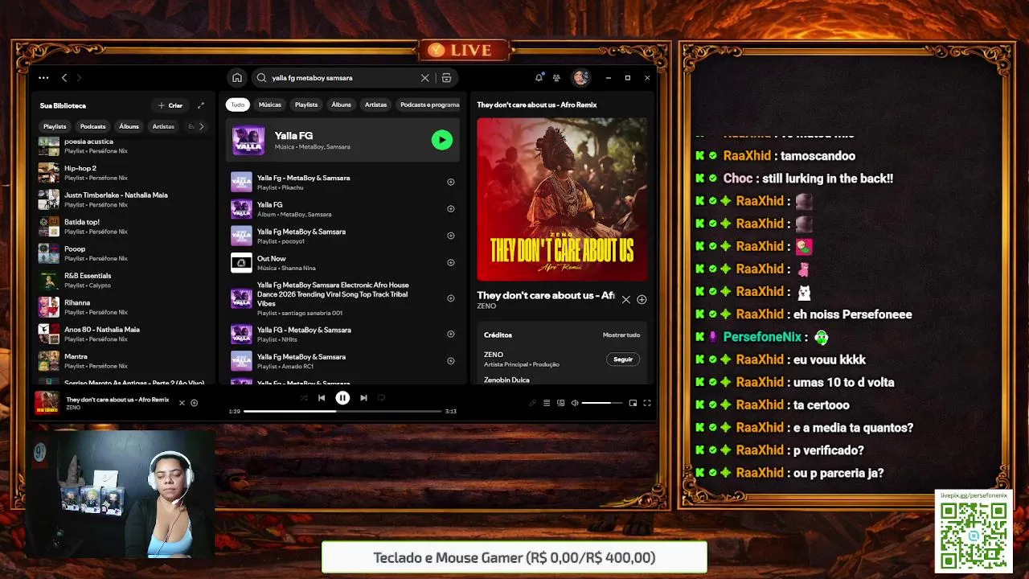This screenshot has width=1029, height=579.
Task: Open the Browse icon beside search
Action: tap(446, 78)
